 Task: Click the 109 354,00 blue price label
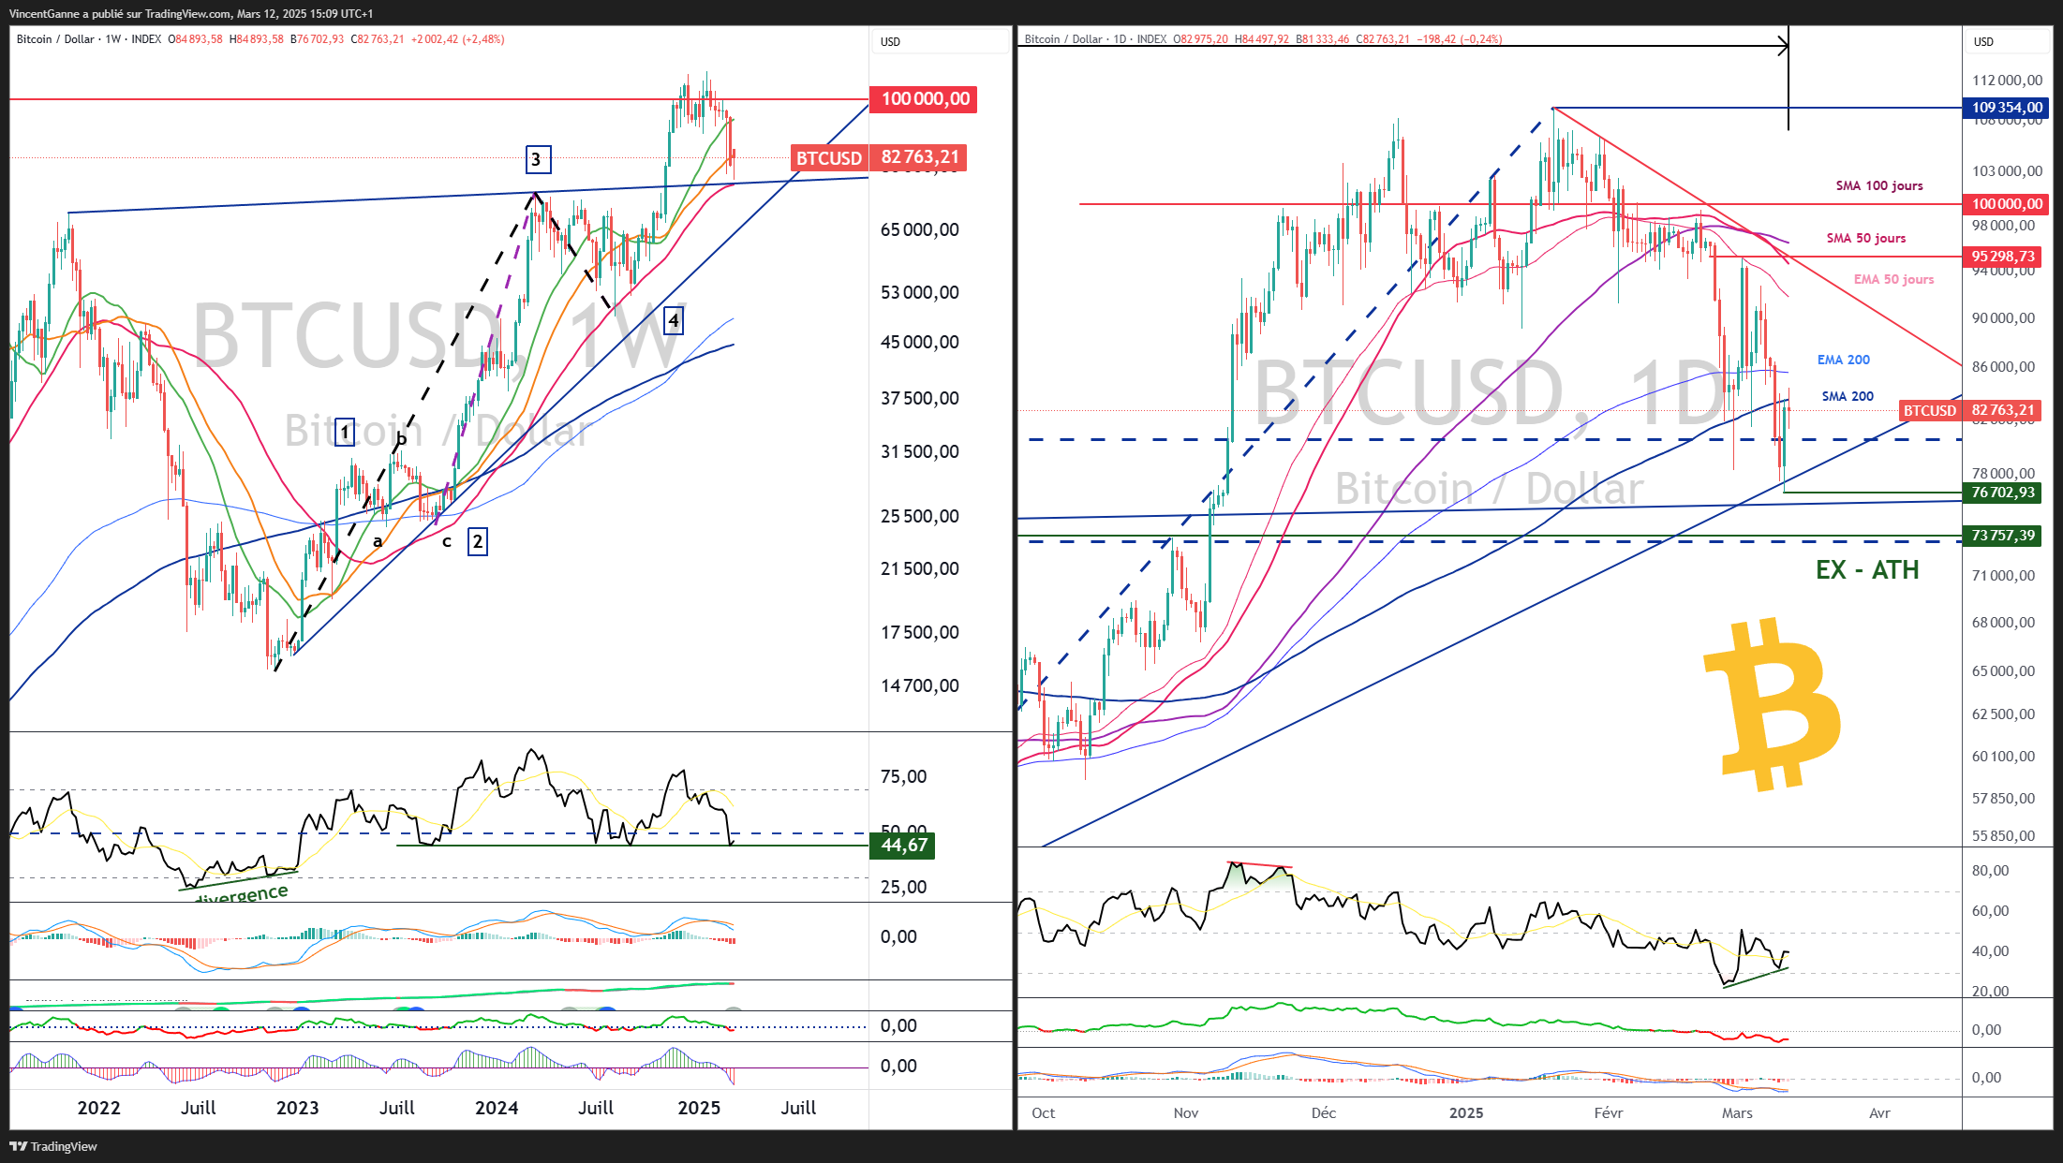pos(2006,108)
